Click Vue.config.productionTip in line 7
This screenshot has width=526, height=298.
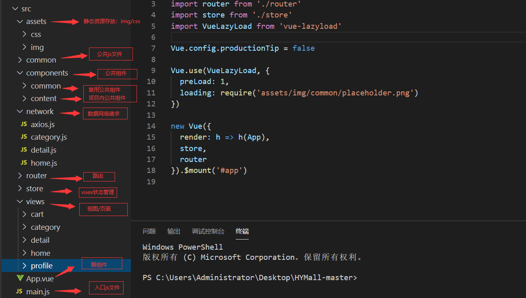point(225,48)
